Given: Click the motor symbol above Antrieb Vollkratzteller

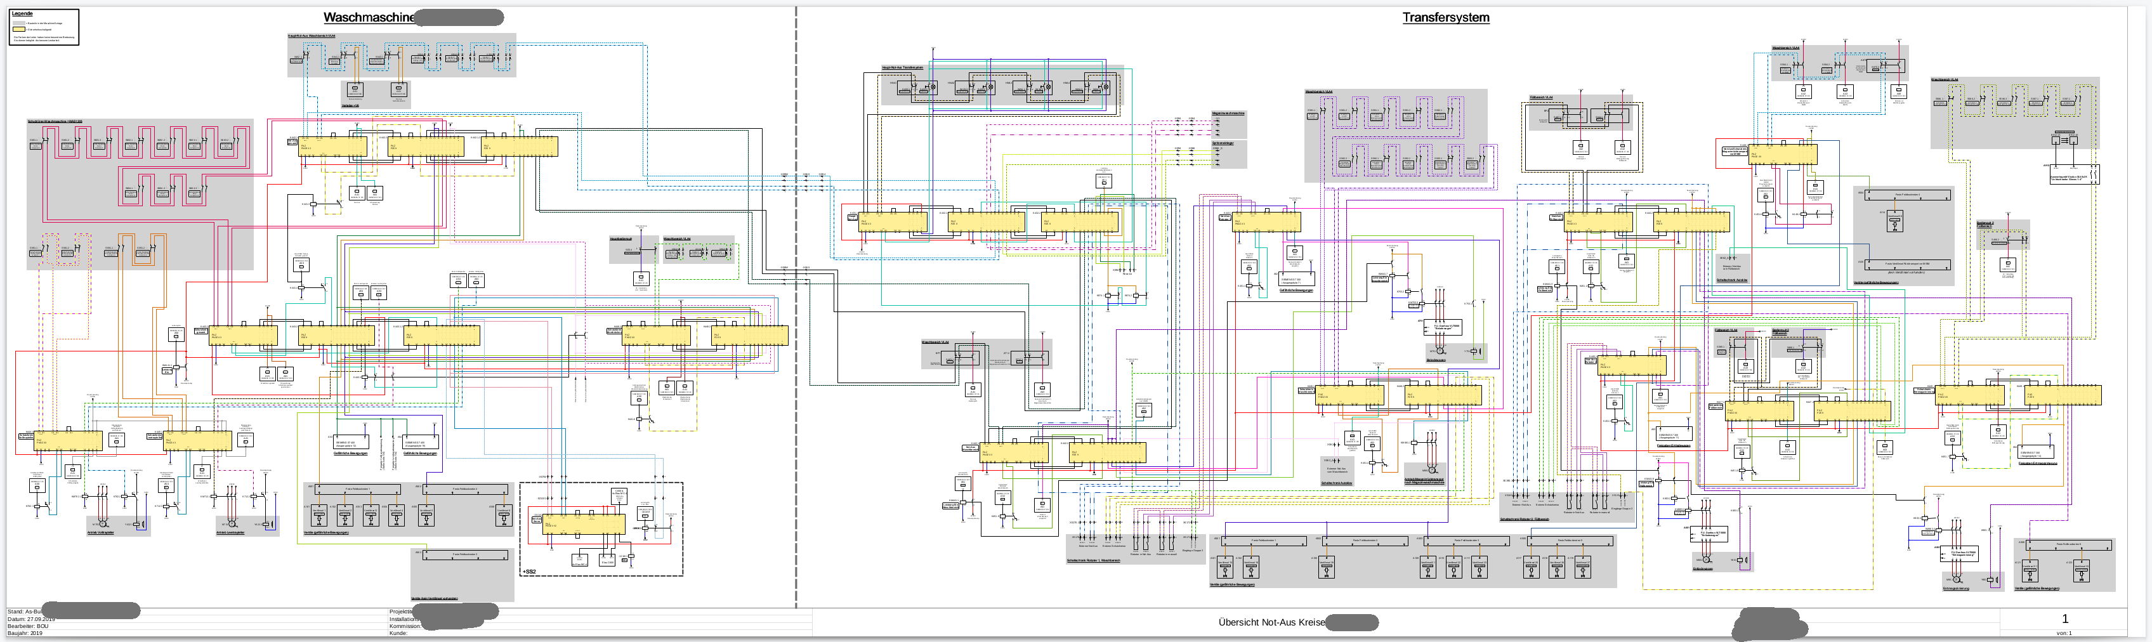Looking at the screenshot, I should point(103,524).
